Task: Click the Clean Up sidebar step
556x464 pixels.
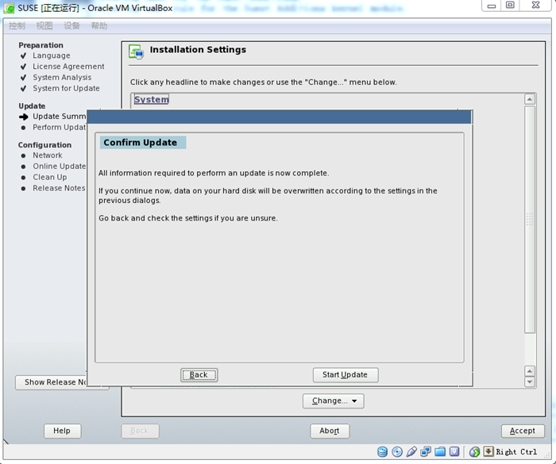Action: 49,177
